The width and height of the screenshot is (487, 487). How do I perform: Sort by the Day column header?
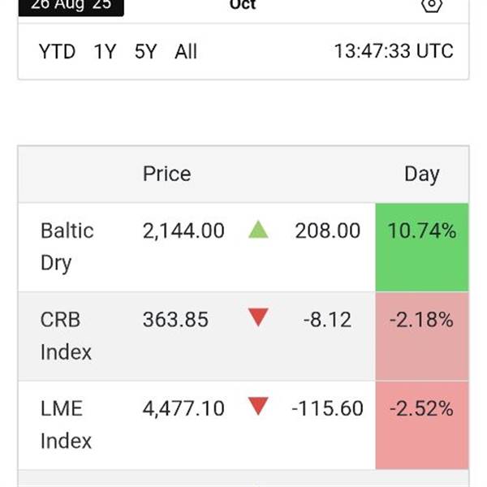click(x=421, y=174)
